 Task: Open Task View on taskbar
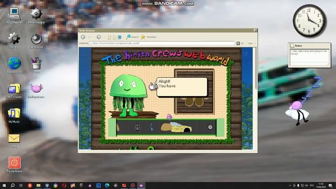pyautogui.click(x=21, y=185)
